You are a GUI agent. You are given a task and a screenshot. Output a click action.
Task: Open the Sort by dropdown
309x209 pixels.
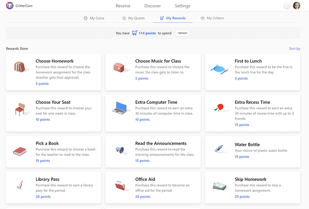click(x=295, y=49)
